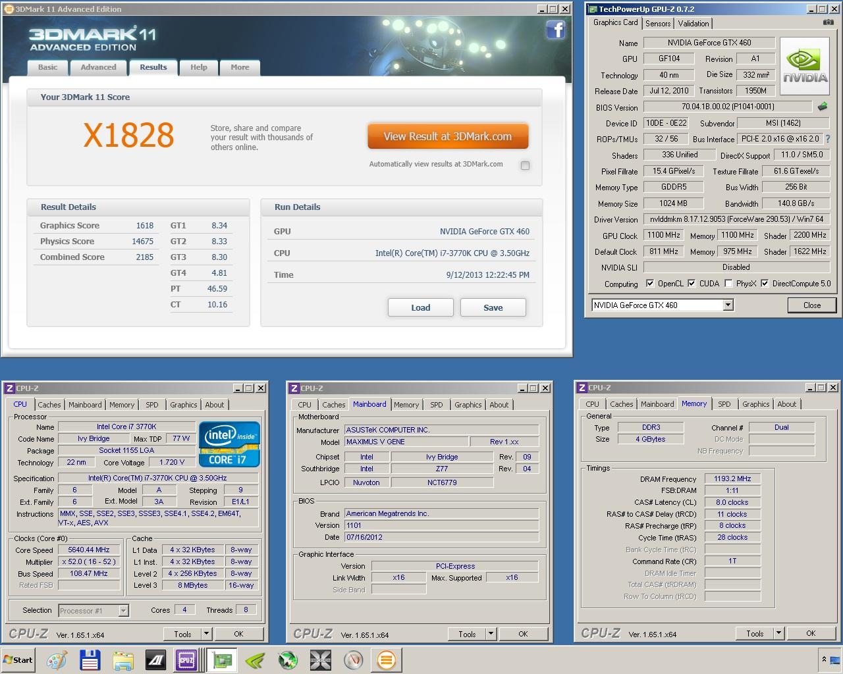Click the Intel Core i7 logo badge
This screenshot has height=674, width=843.
pyautogui.click(x=230, y=444)
